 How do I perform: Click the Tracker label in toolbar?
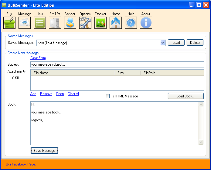100,14
